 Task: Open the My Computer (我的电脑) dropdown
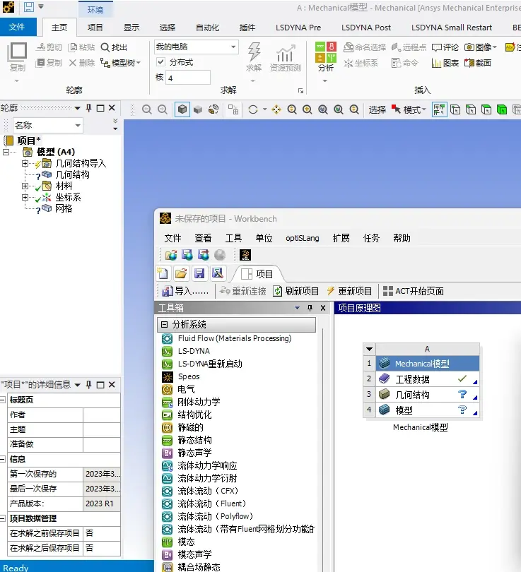coord(233,47)
